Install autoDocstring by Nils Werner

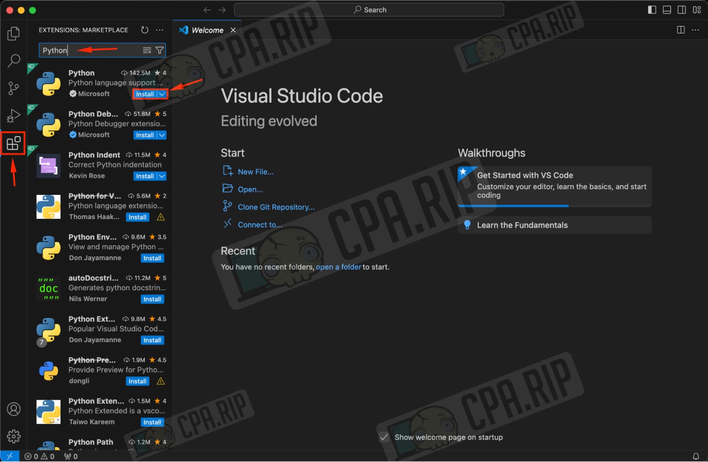point(152,299)
